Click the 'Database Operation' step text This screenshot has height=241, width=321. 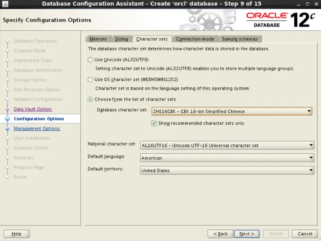tap(35, 41)
